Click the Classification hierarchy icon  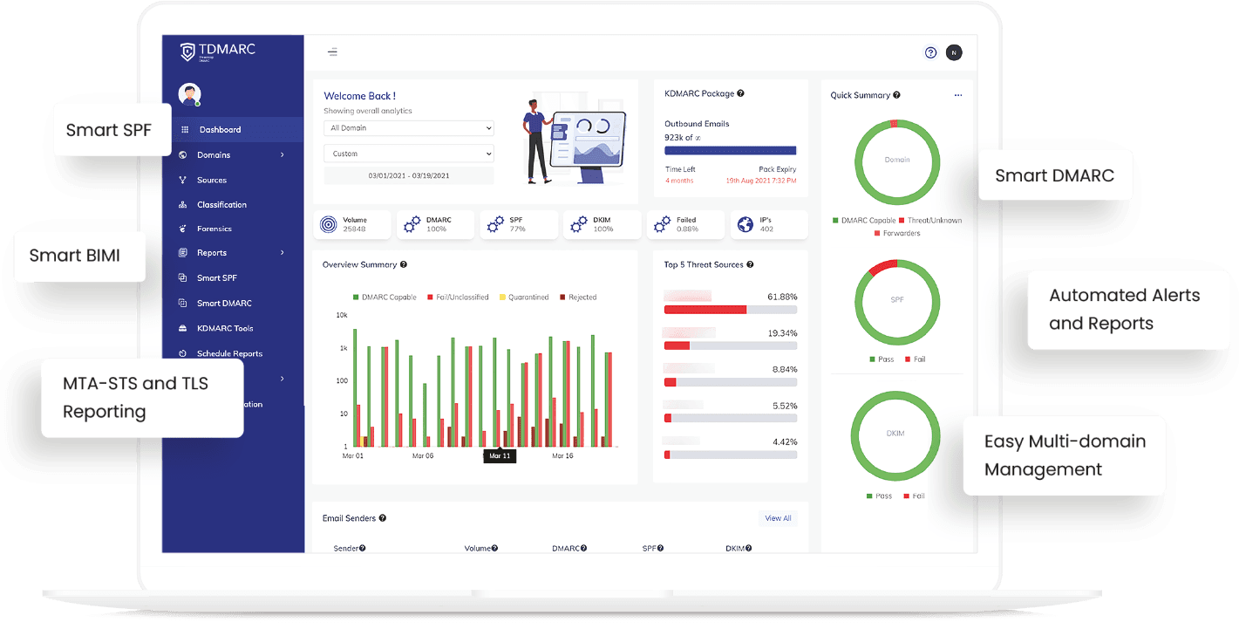(183, 204)
